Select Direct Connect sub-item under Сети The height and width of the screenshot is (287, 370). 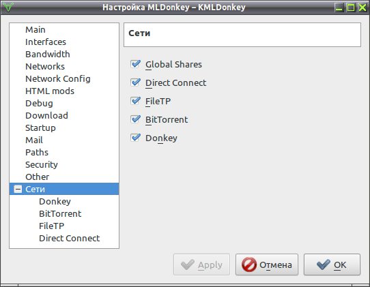click(70, 238)
